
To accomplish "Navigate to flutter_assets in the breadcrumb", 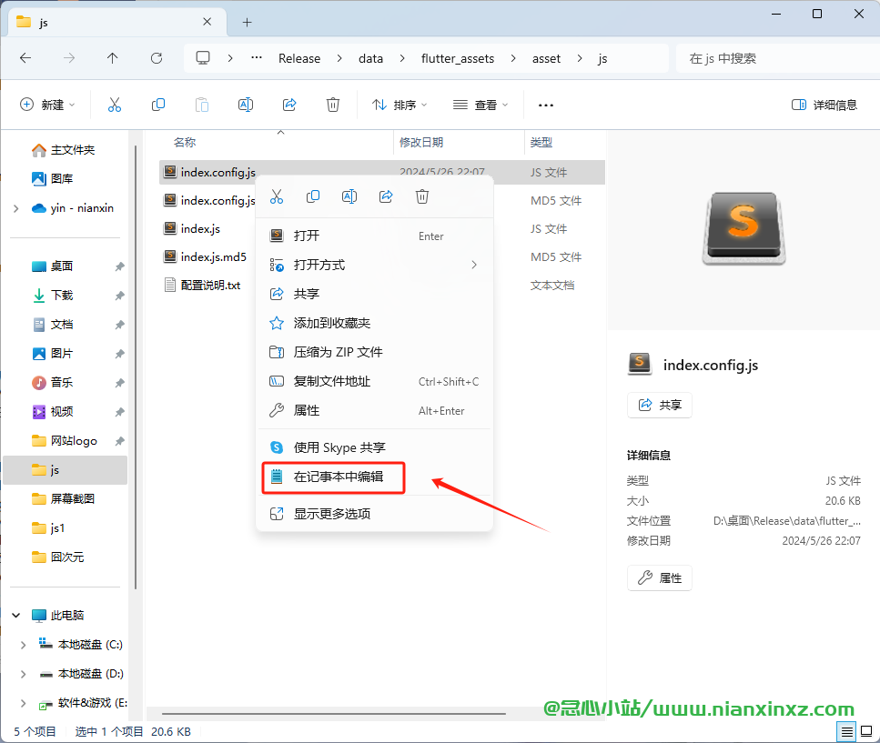I will point(458,58).
